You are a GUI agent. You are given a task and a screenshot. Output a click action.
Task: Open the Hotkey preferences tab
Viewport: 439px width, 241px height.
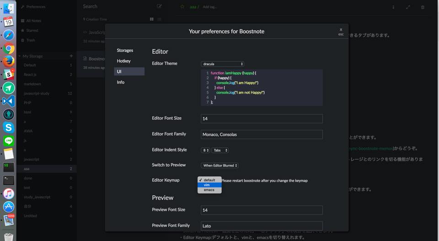[x=124, y=61]
